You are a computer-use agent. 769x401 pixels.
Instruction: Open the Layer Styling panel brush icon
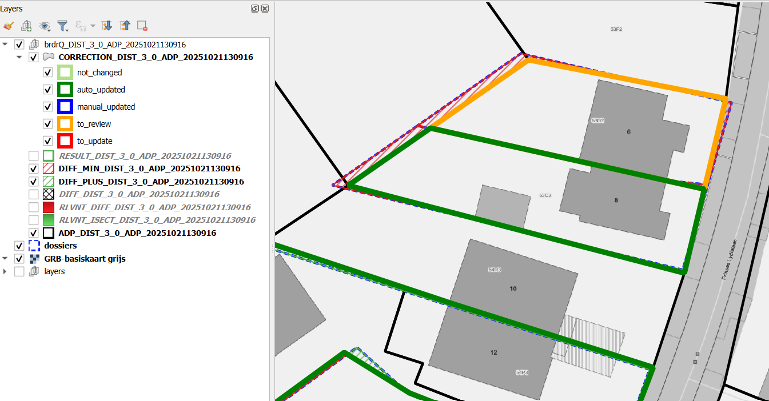point(8,26)
